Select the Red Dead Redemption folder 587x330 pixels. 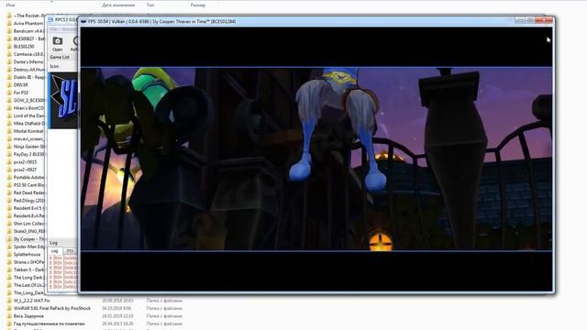tap(28, 192)
